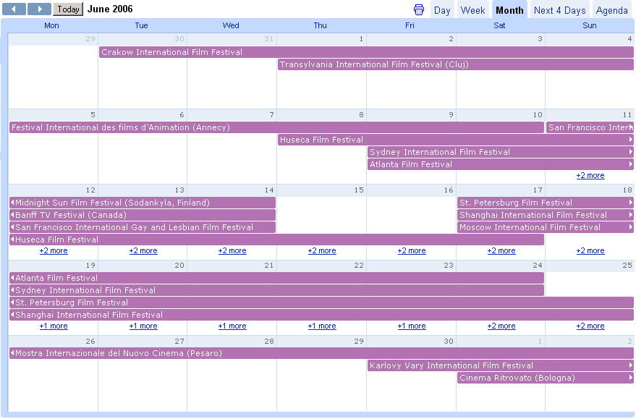The width and height of the screenshot is (636, 419).
Task: Open Festival International des films d'Animation event
Action: pos(276,127)
